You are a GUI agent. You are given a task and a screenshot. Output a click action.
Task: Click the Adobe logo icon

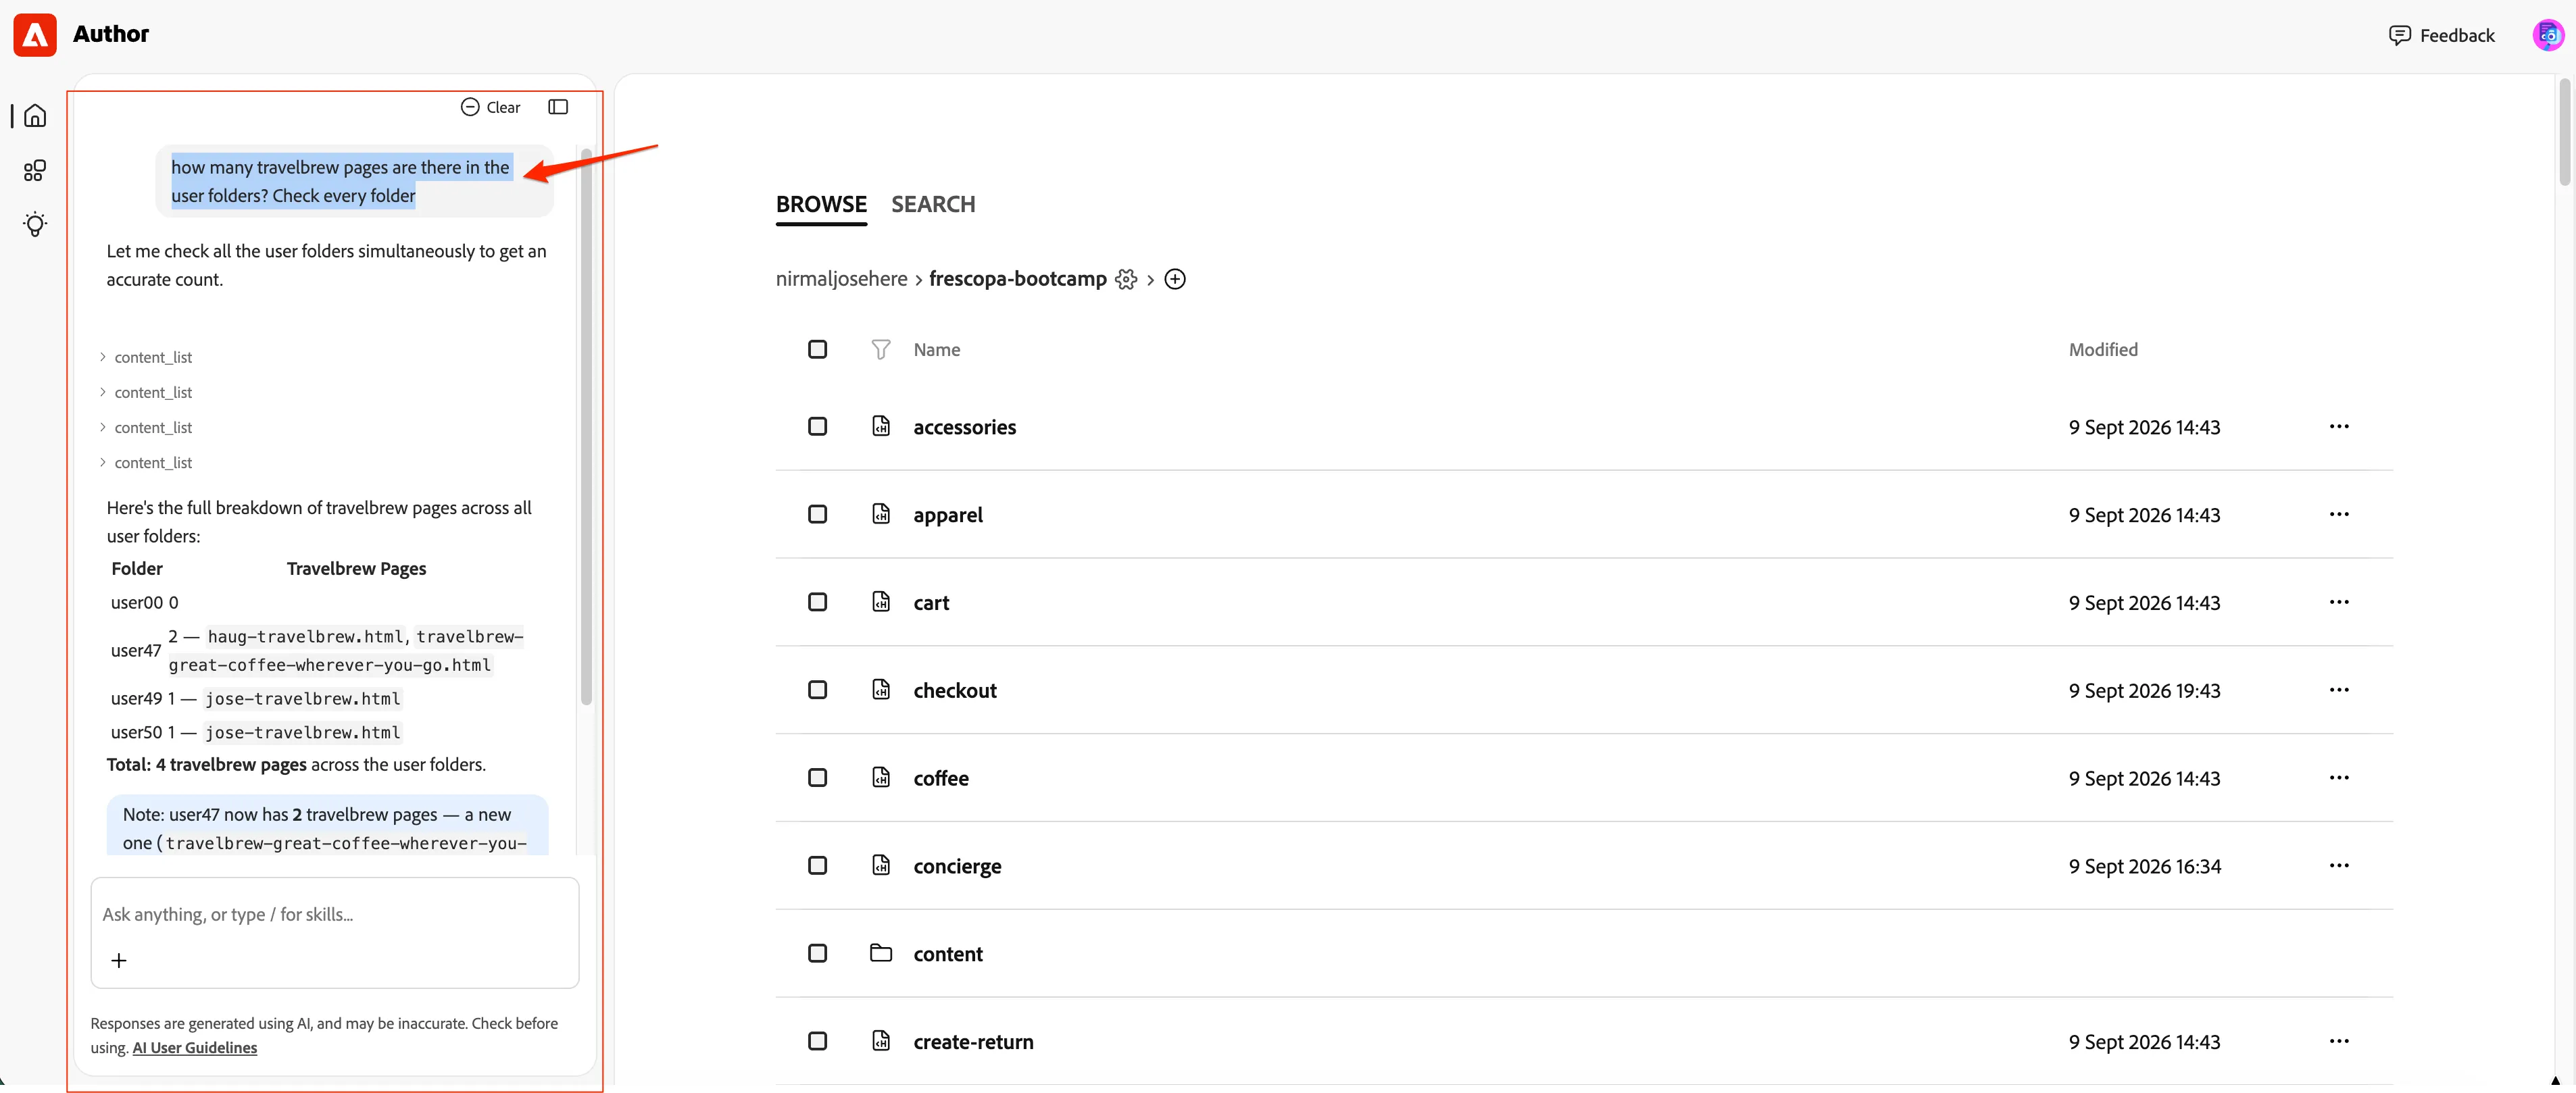35,35
